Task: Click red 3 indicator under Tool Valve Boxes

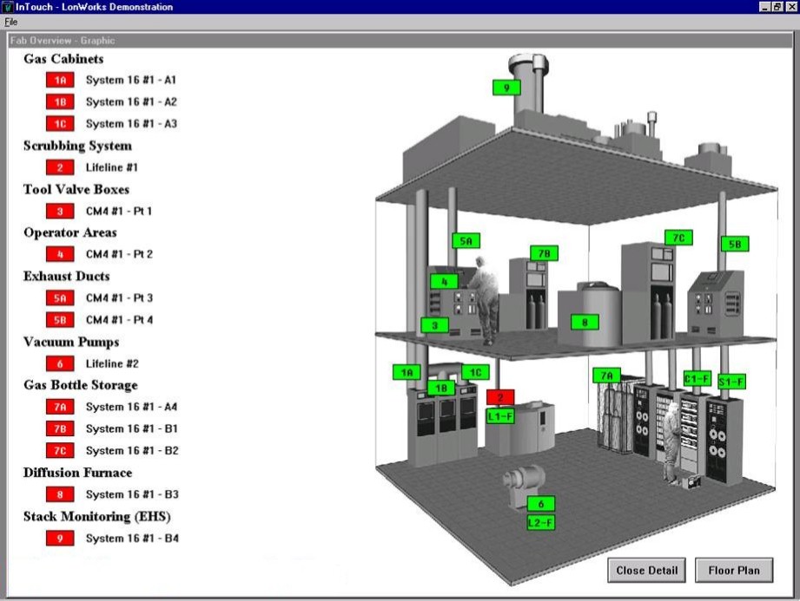Action: pos(60,211)
